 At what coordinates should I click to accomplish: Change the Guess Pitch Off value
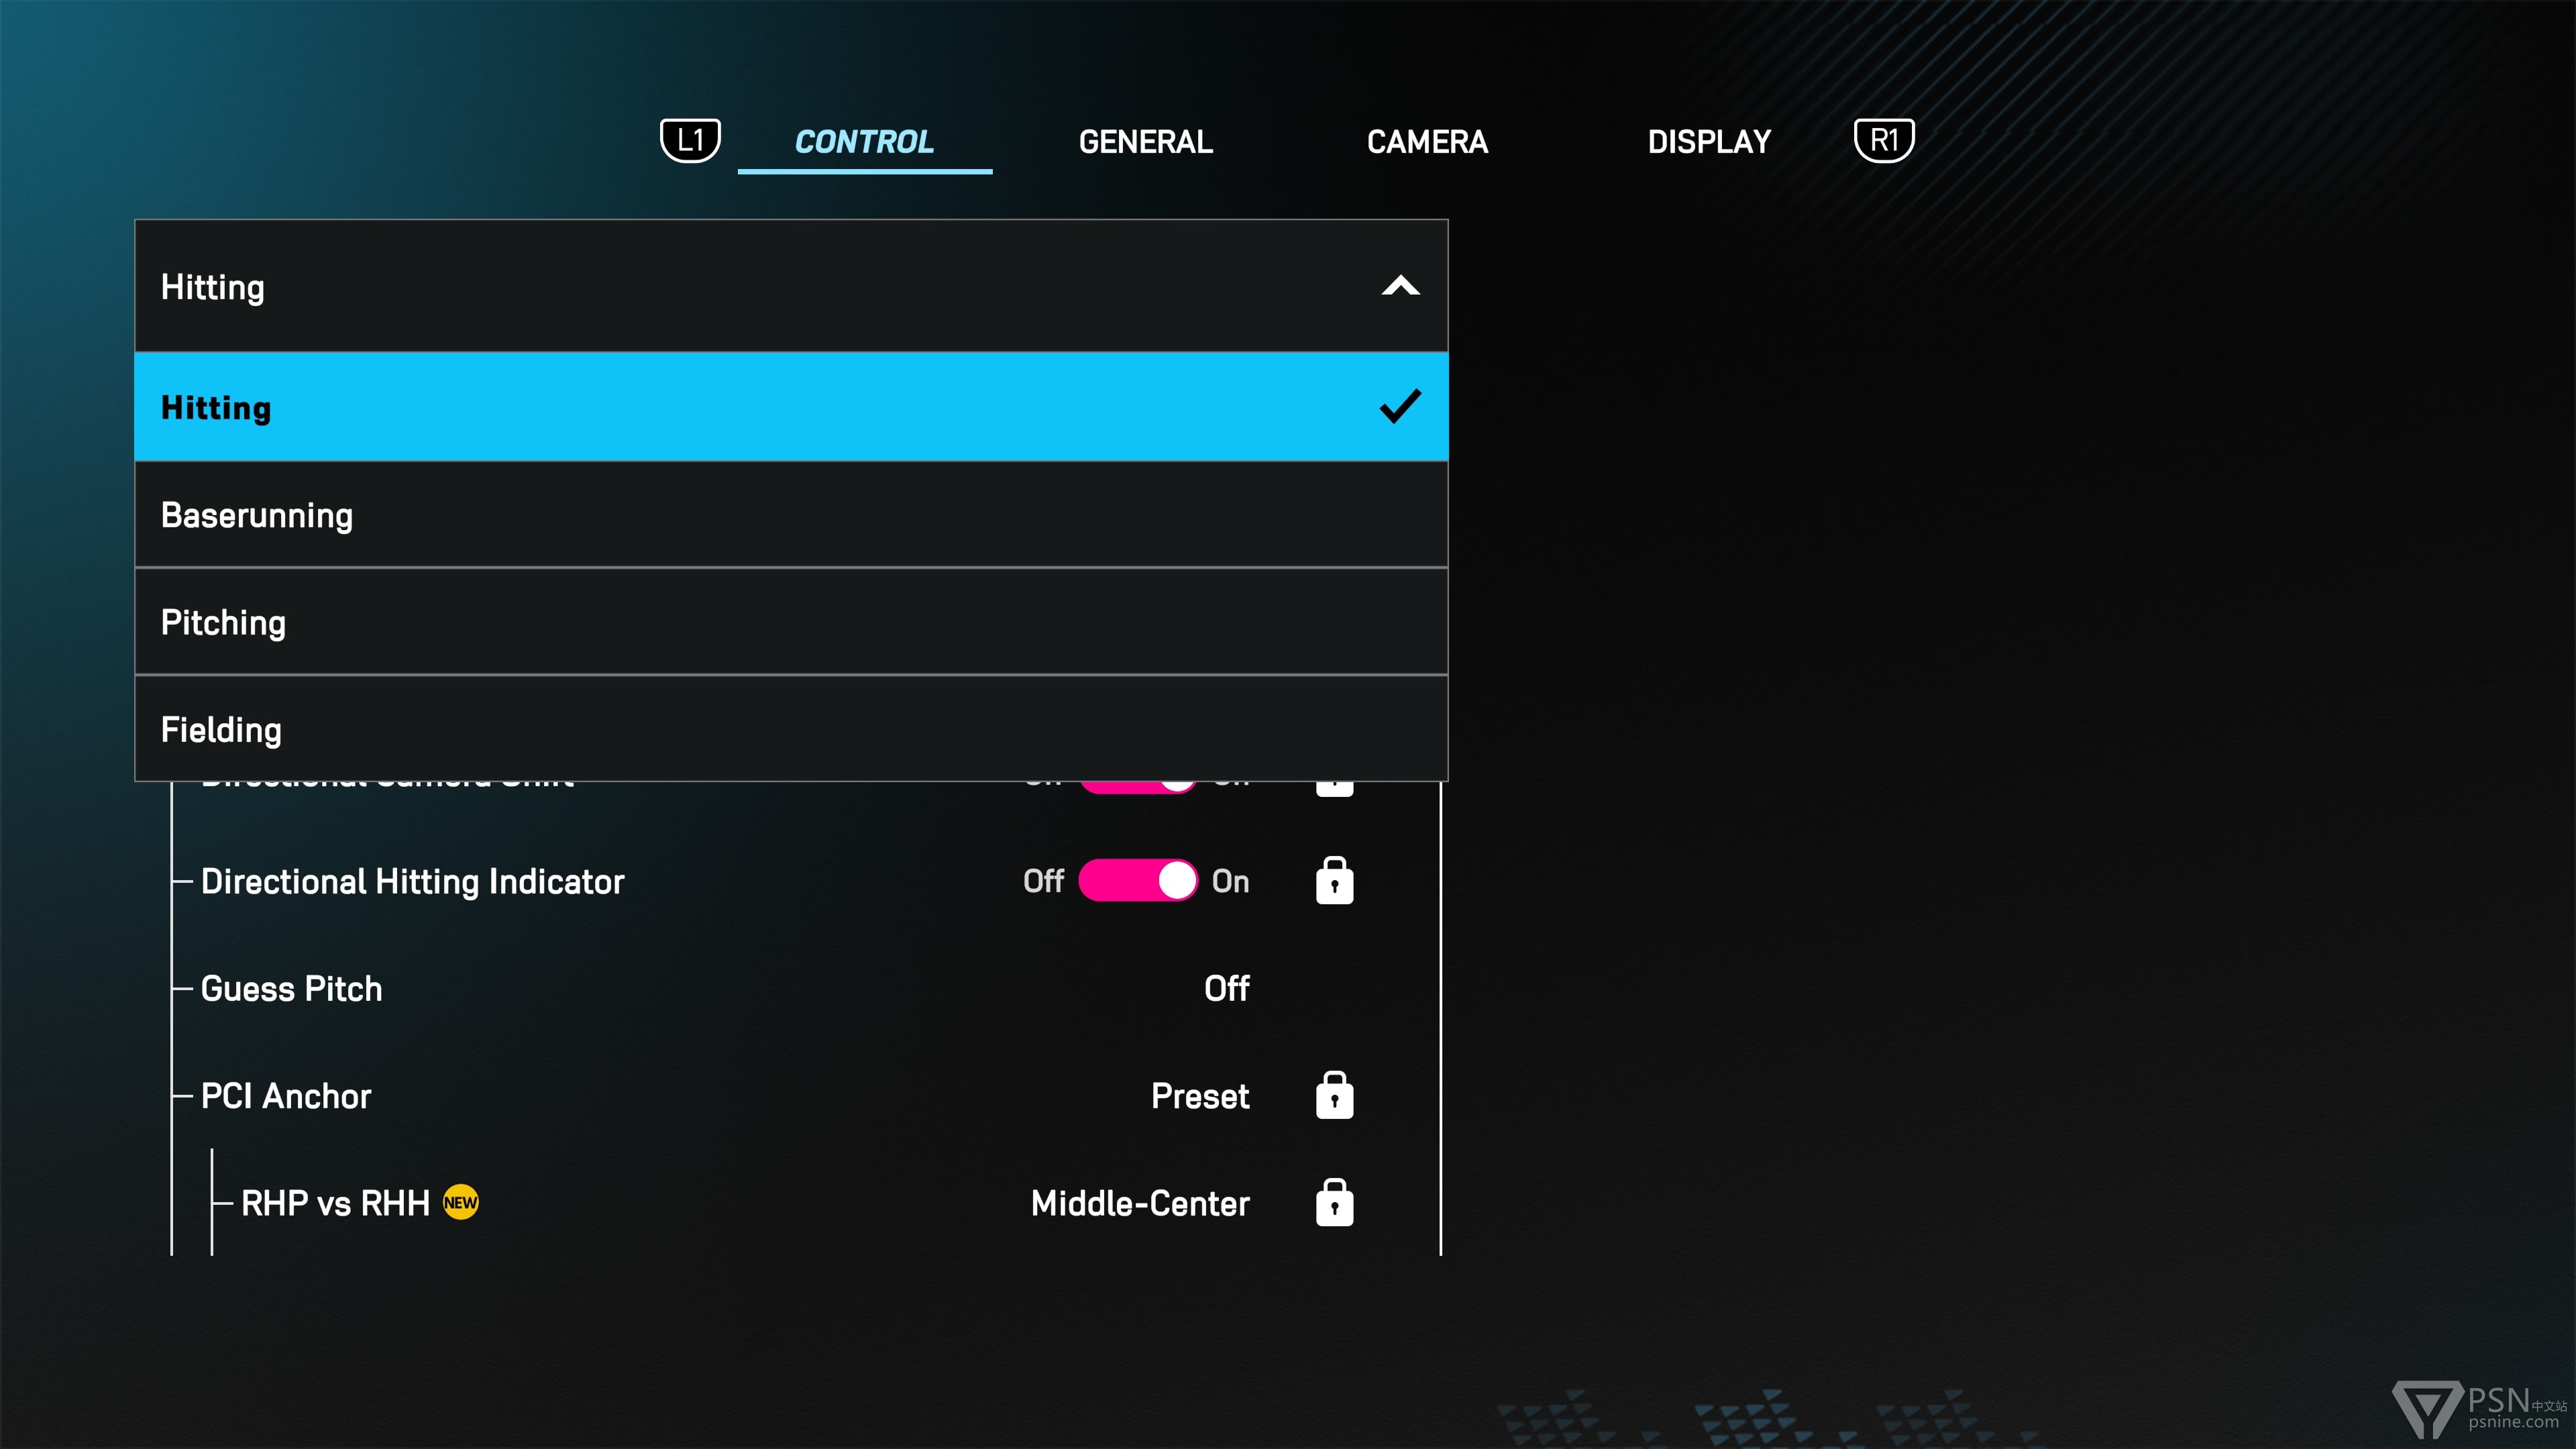(x=1226, y=989)
